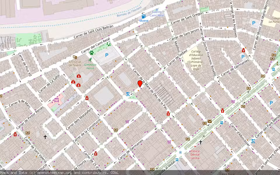Image resolution: width=280 pixels, height=175 pixels.
Task: Select the bicycle icon left of the red pin
Action: click(x=128, y=94)
